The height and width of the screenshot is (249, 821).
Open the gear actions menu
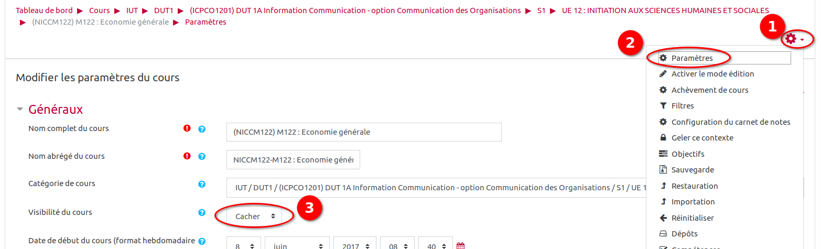795,39
